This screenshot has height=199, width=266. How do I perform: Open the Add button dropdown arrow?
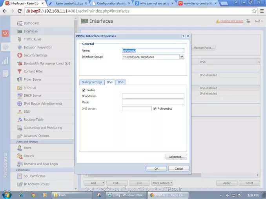click(103, 183)
